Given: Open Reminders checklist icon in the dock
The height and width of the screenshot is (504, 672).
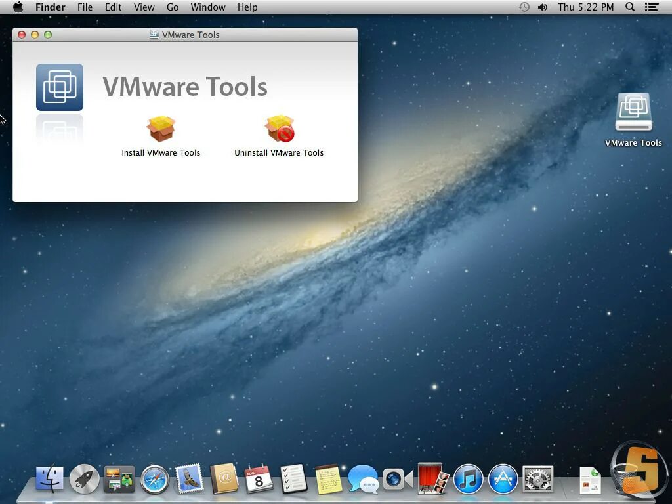Looking at the screenshot, I should pyautogui.click(x=294, y=478).
